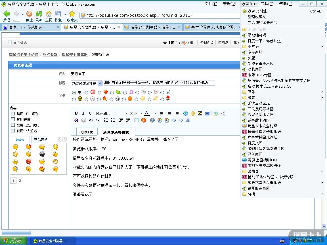Insert RealMedia with the rm bubble icon
This screenshot has height=245, width=327.
tap(174, 120)
